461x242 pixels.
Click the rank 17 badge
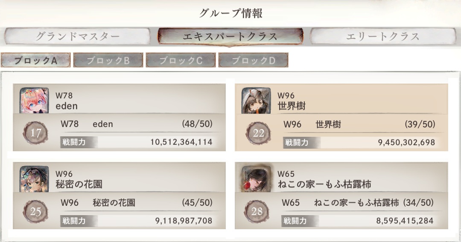pos(36,133)
